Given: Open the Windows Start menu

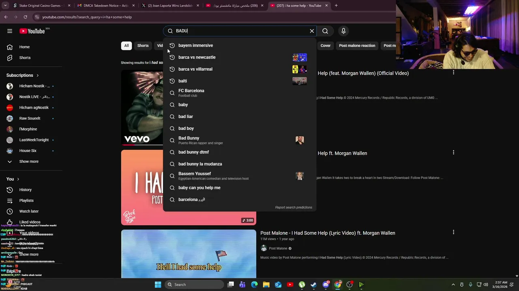Looking at the screenshot, I should [158, 285].
